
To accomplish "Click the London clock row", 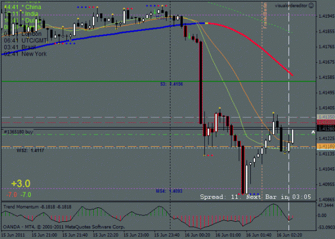I will pos(23,34).
